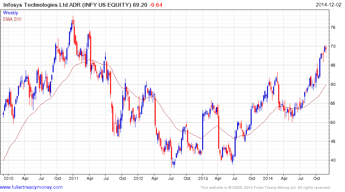Open the www.fullertreacymoney.com link

[x=31, y=187]
